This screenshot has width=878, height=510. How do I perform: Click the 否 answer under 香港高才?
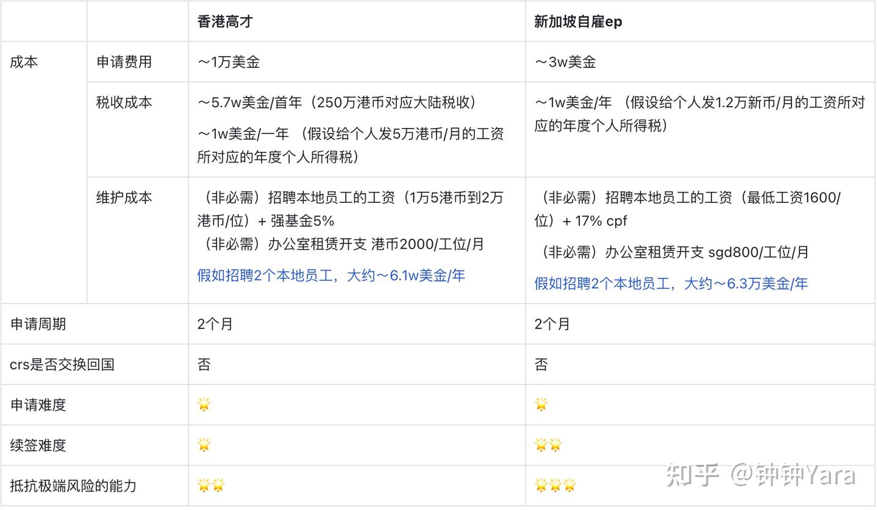(204, 364)
